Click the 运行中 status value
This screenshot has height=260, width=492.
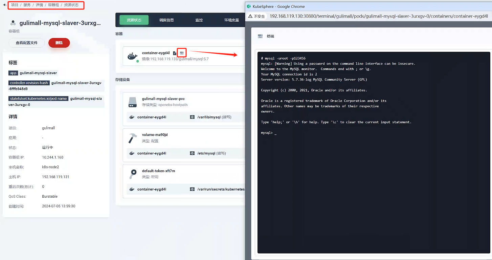[47, 148]
